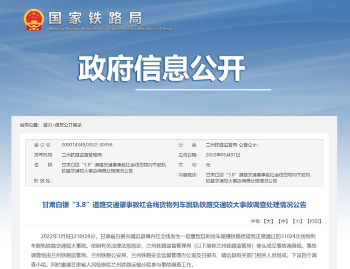Click the 分类 value 兰州铁路监管局-公告公示
The width and height of the screenshot is (350, 269).
pos(232,145)
